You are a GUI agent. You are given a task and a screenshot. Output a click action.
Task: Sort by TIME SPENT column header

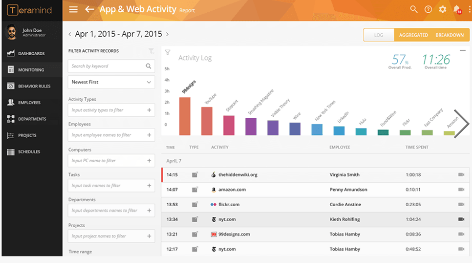pos(417,147)
